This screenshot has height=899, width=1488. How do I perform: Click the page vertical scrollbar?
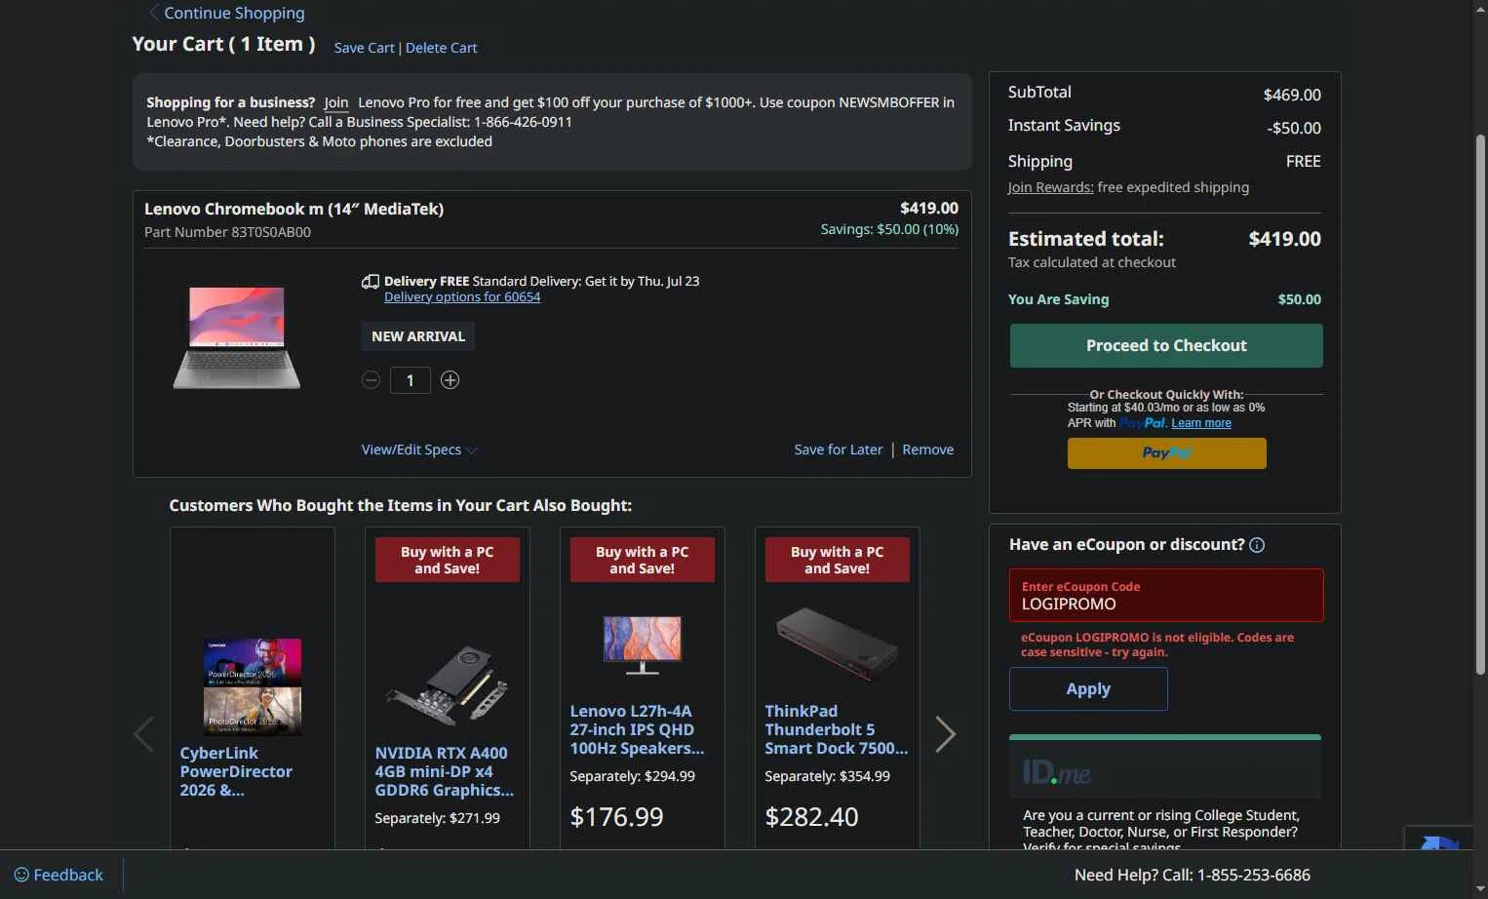pos(1480,405)
